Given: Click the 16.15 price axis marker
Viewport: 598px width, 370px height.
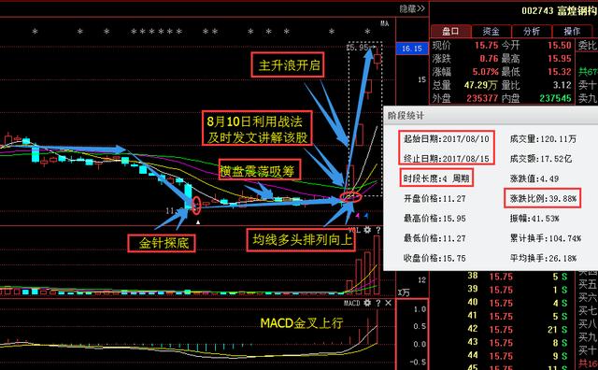Looking at the screenshot, I should [412, 49].
